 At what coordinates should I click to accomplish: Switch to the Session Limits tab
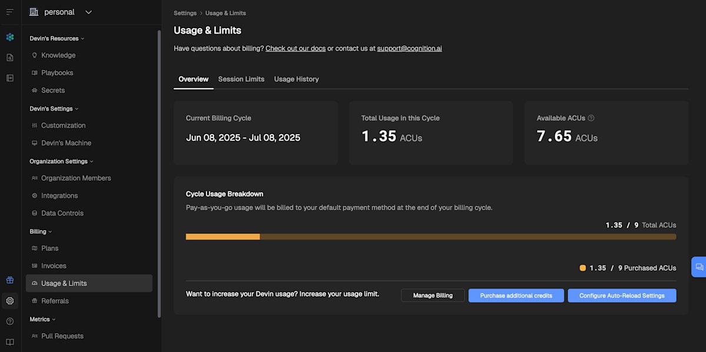pyautogui.click(x=241, y=79)
